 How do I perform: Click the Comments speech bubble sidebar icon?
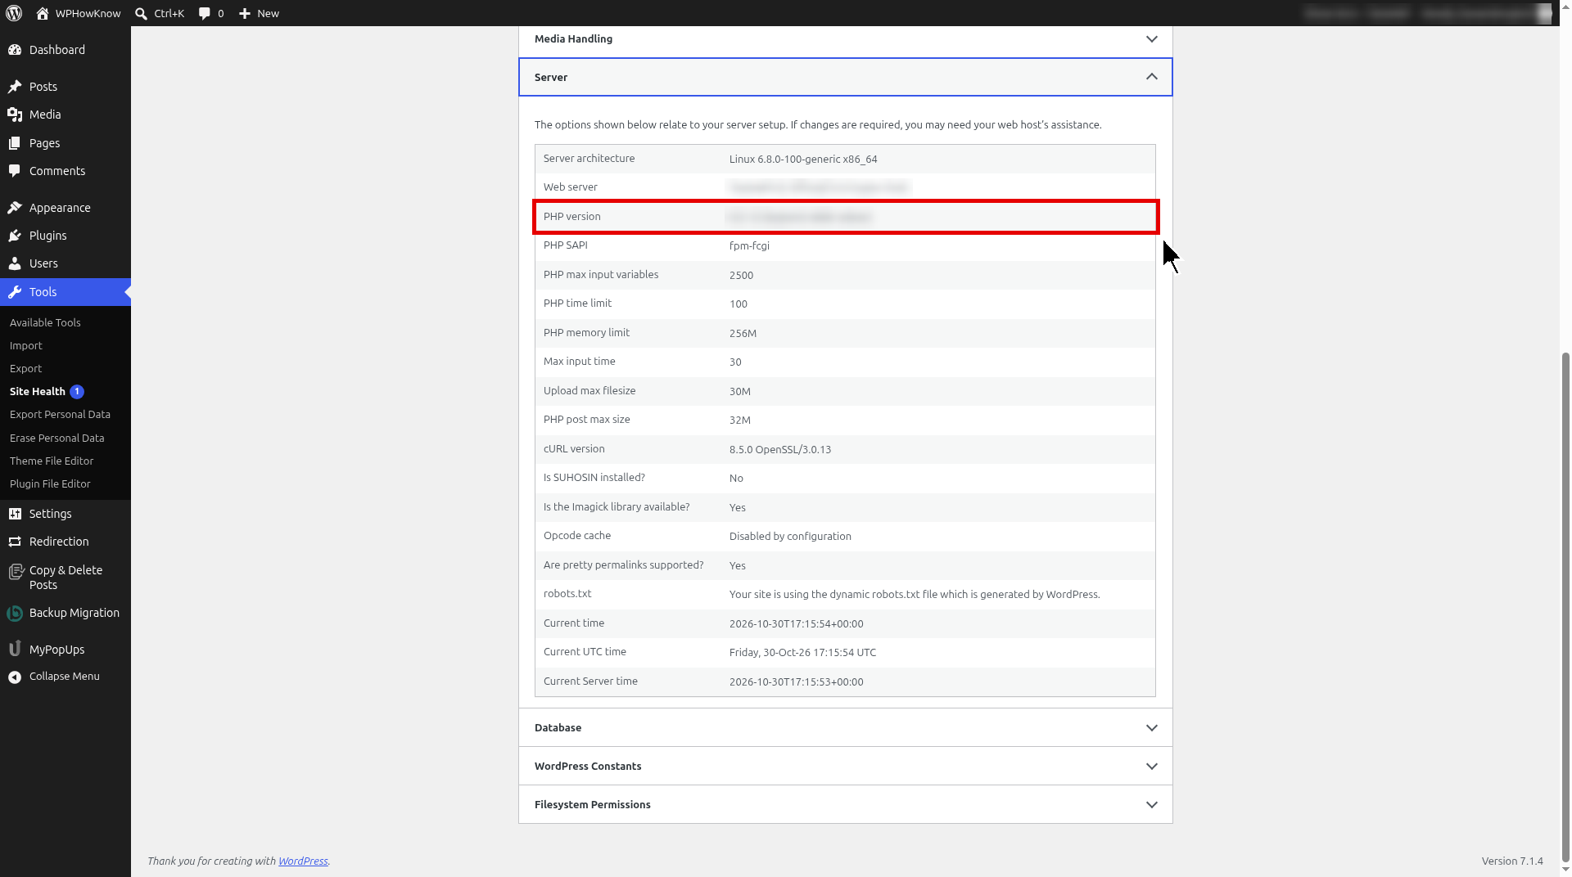point(15,171)
